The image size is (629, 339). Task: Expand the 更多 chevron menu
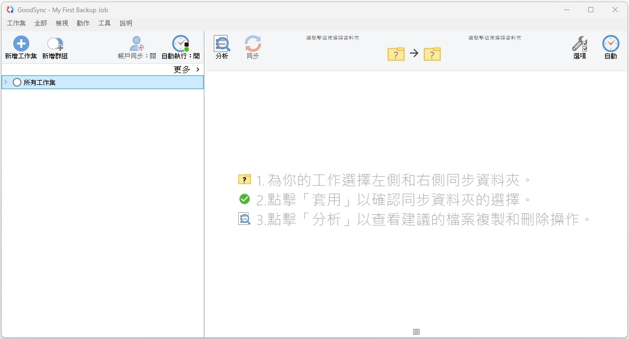coord(198,69)
